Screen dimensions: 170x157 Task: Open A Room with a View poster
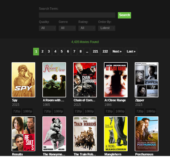[x=54, y=80]
